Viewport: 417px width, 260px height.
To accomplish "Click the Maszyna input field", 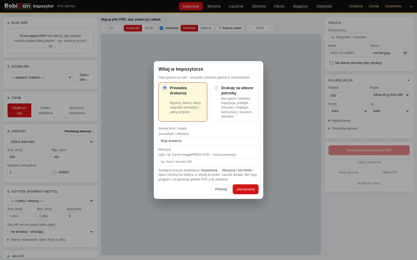I will click(x=208, y=162).
